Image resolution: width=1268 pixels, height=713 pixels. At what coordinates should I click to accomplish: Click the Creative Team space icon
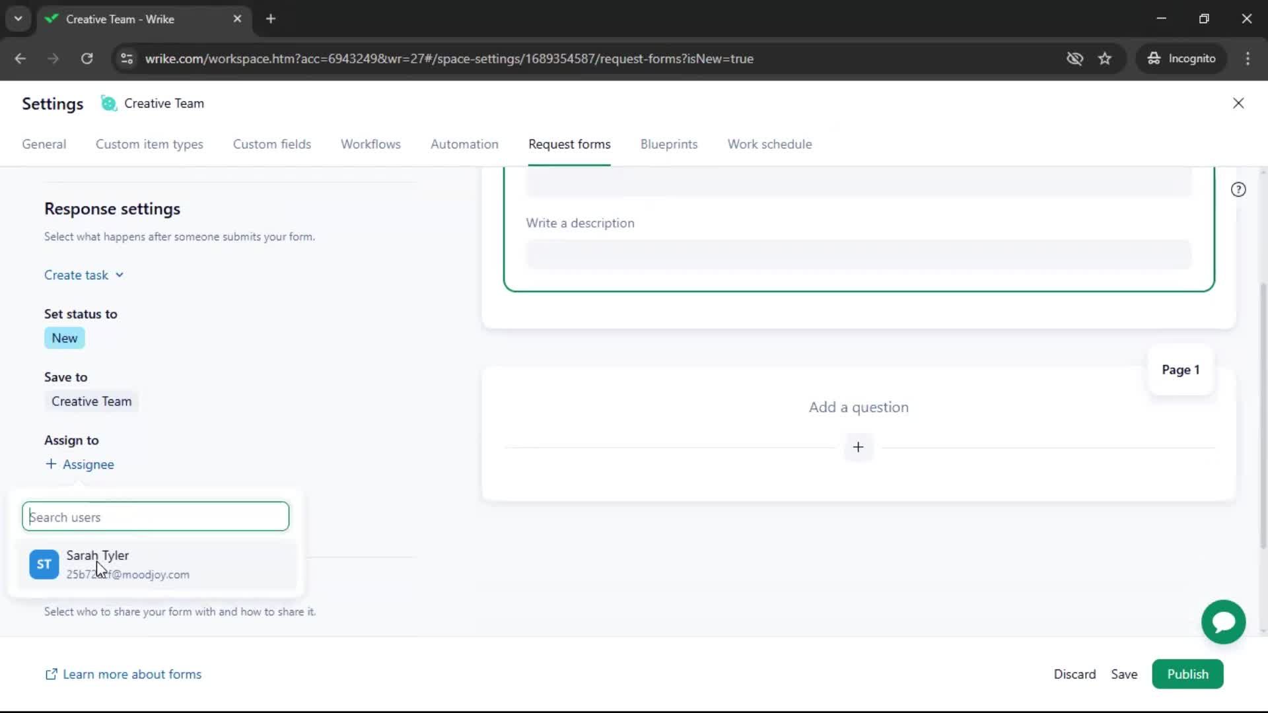[108, 104]
